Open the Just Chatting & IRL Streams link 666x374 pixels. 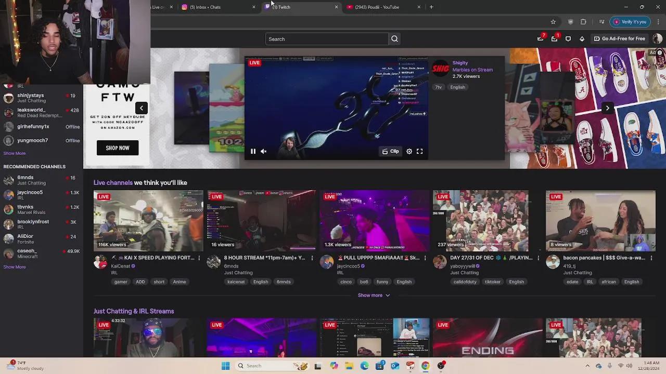click(x=134, y=311)
